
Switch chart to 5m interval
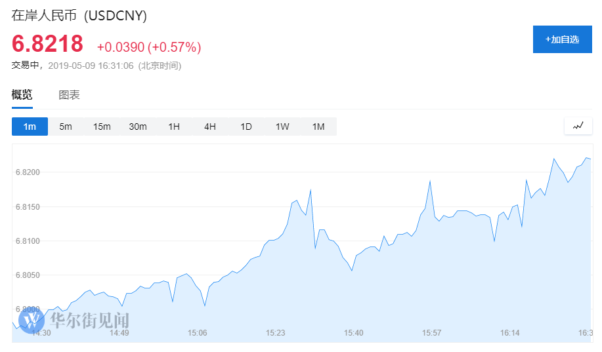click(66, 127)
